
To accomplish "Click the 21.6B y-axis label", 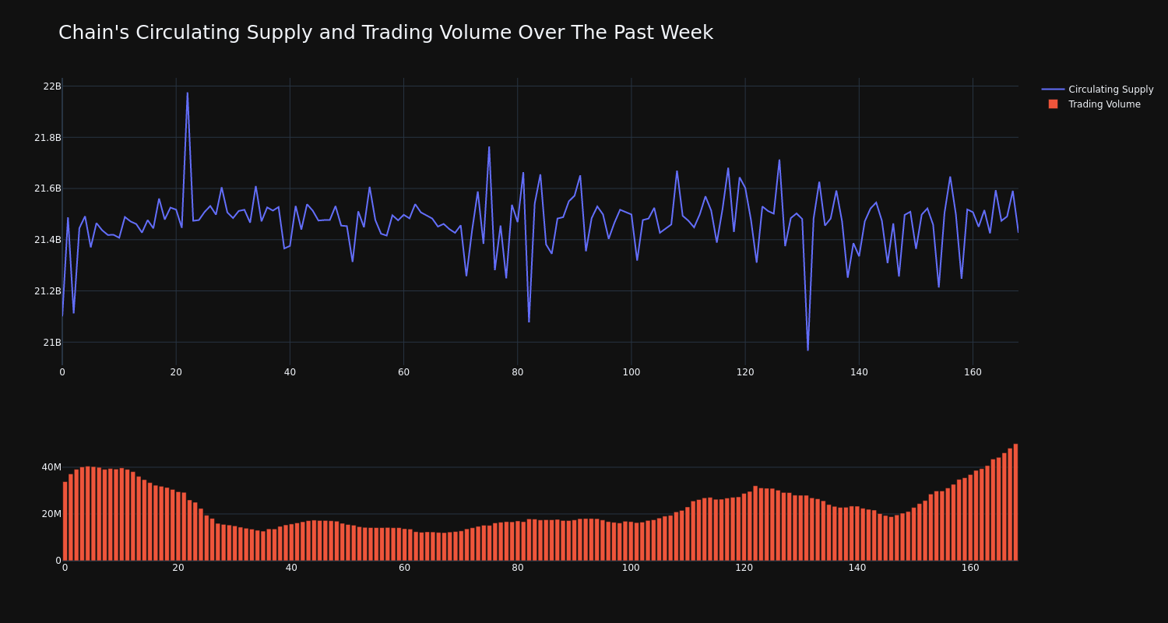I will [x=47, y=188].
